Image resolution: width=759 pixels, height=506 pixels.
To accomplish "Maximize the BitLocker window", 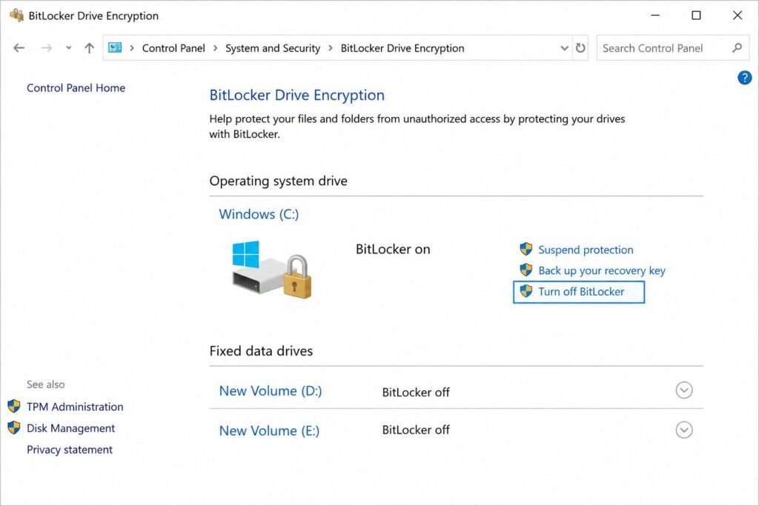I will tap(696, 16).
